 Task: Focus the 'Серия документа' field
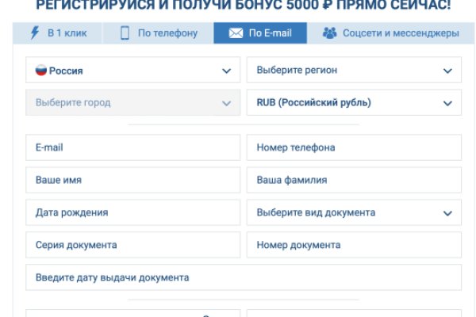[132, 245]
